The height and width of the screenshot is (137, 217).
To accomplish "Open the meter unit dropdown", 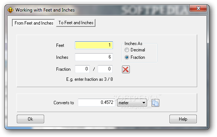I will pos(132,103).
